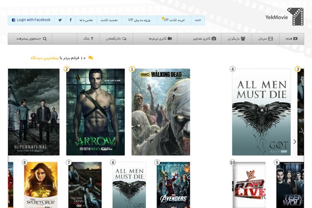Click the chat bubbles forum icon
Screen dimensions: 312x208
[124, 38]
